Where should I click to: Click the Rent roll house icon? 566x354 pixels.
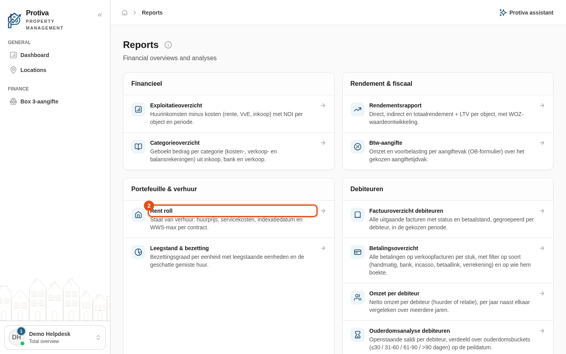point(138,215)
